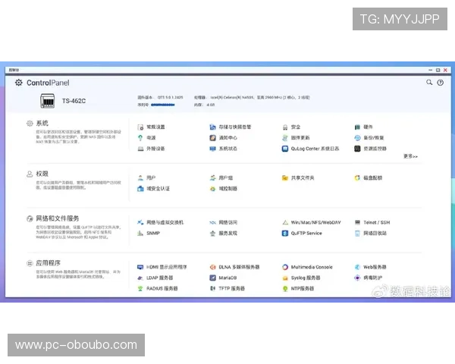Expand system section with 更多>> link
Viewport: 455px width, 364px height.
410,156
